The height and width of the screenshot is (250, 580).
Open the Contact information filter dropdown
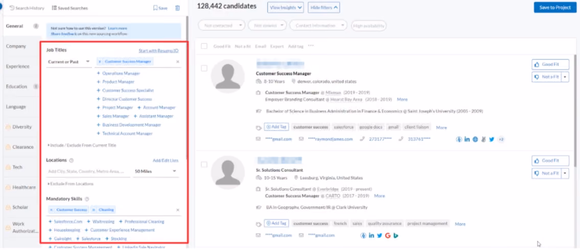(318, 26)
